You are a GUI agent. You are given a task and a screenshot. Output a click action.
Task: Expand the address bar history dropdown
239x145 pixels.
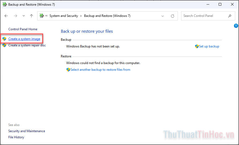(x=163, y=16)
